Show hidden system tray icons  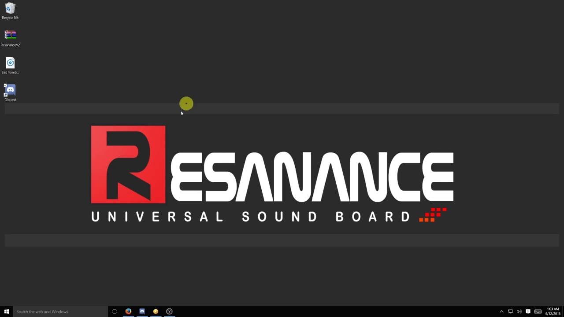(x=501, y=311)
